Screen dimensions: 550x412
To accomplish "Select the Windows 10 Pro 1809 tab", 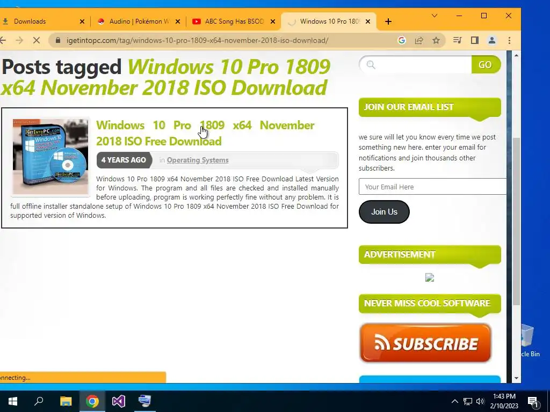I will 329,21.
